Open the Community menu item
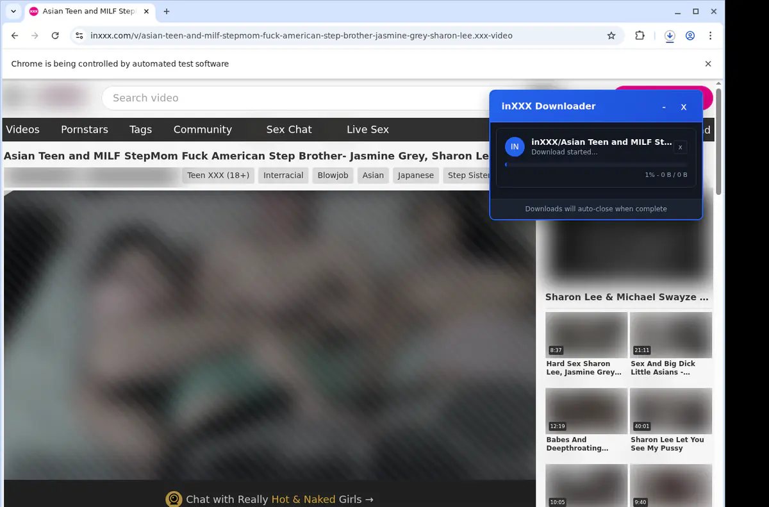 203,129
